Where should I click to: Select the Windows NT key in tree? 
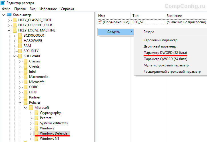50,139
